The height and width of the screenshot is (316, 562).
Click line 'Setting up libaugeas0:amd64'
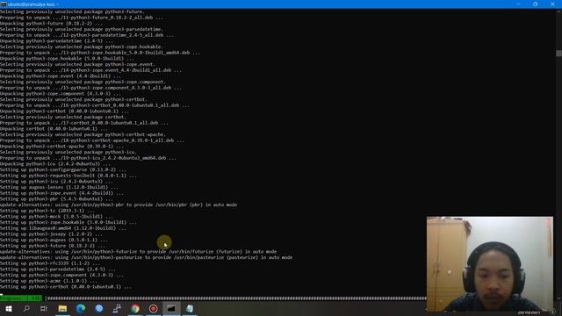63,228
